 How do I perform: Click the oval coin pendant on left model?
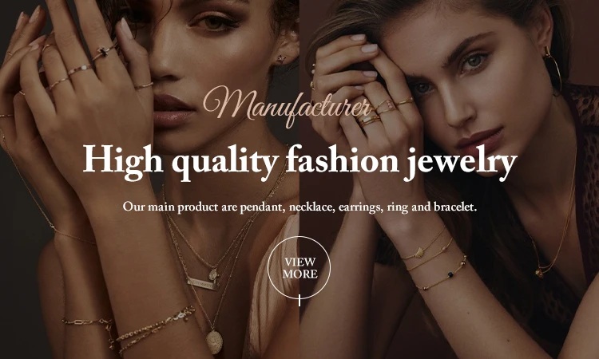(x=215, y=341)
